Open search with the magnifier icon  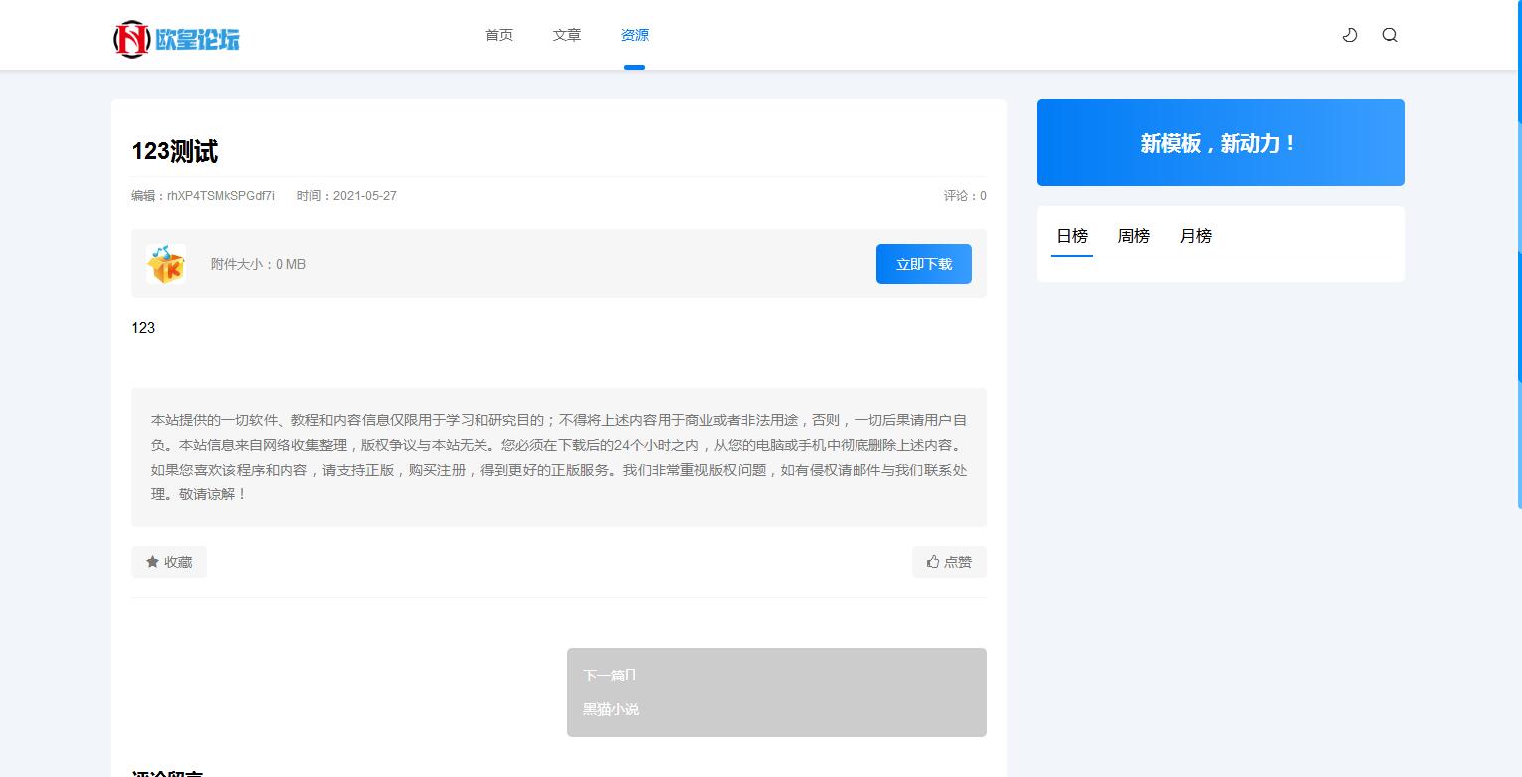[1390, 35]
